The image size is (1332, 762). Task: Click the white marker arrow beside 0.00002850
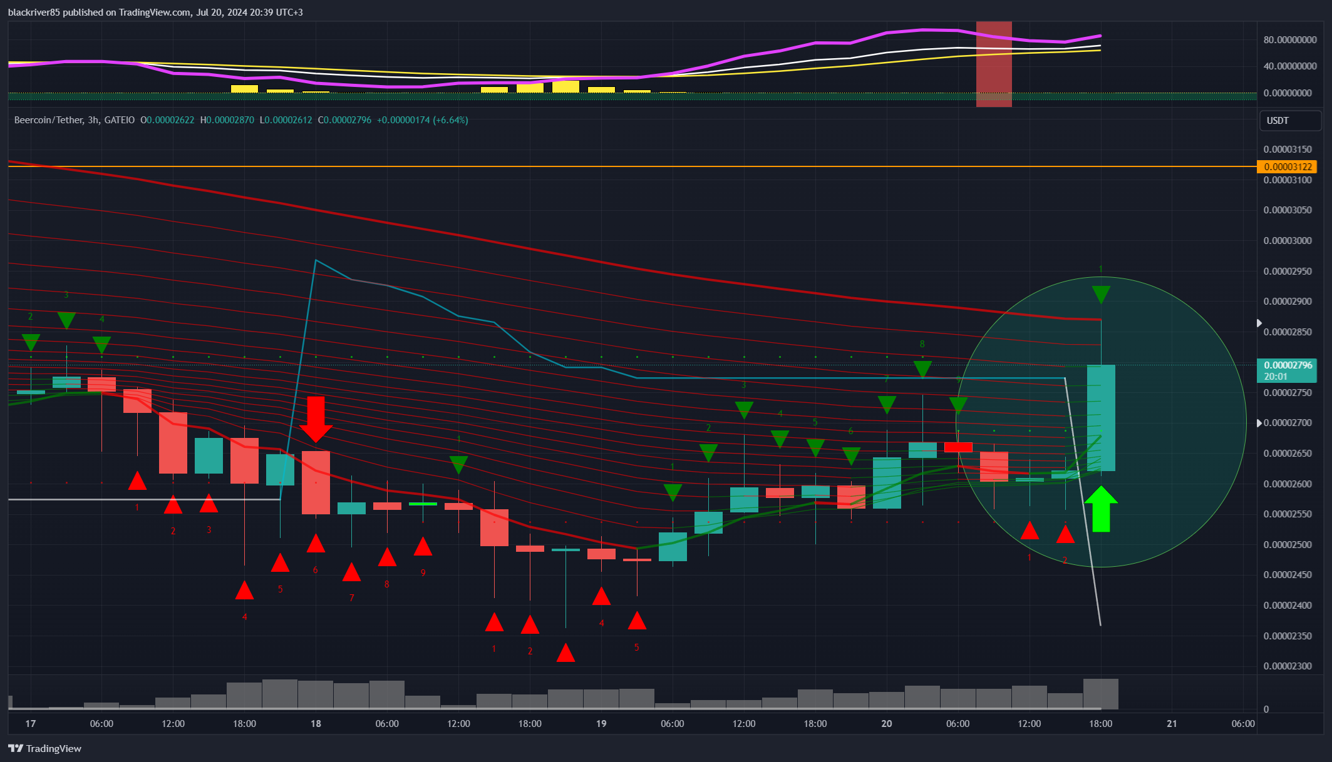(x=1259, y=323)
